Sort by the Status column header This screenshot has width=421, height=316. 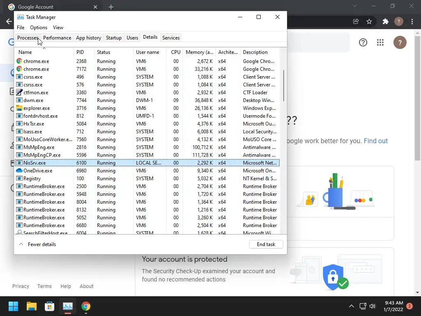click(113, 52)
